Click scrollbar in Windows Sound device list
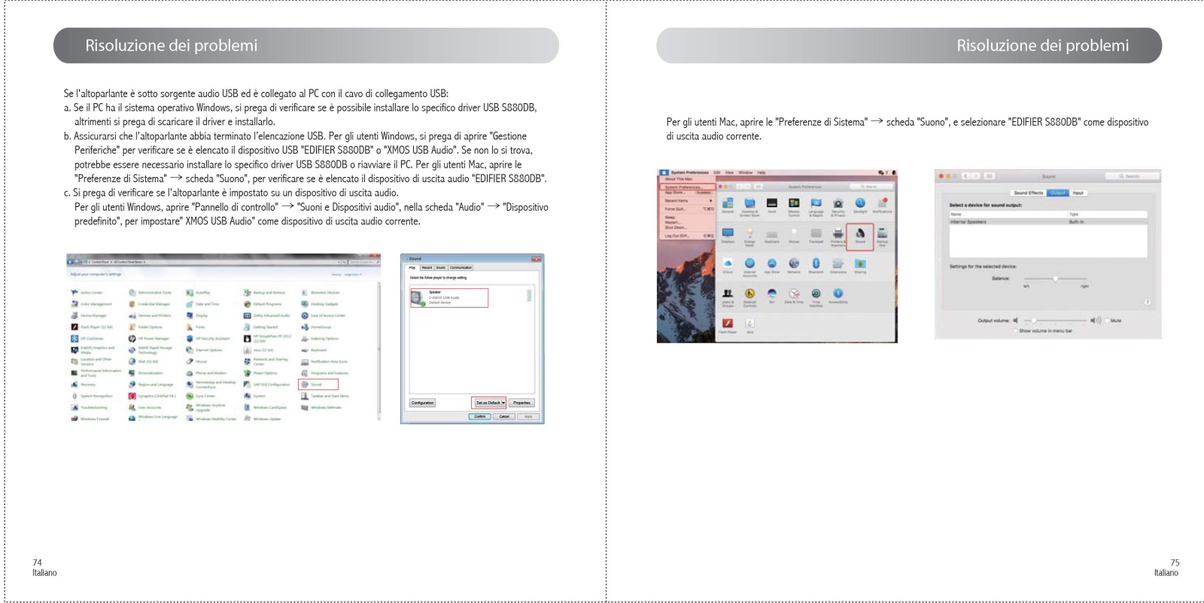This screenshot has width=1204, height=603. click(529, 295)
